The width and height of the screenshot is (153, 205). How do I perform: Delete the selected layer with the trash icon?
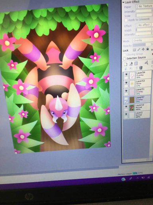coord(141,68)
